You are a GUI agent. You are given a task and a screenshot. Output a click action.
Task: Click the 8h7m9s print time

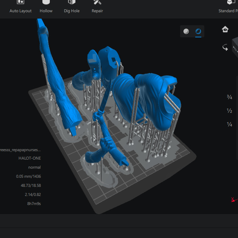click(x=34, y=204)
